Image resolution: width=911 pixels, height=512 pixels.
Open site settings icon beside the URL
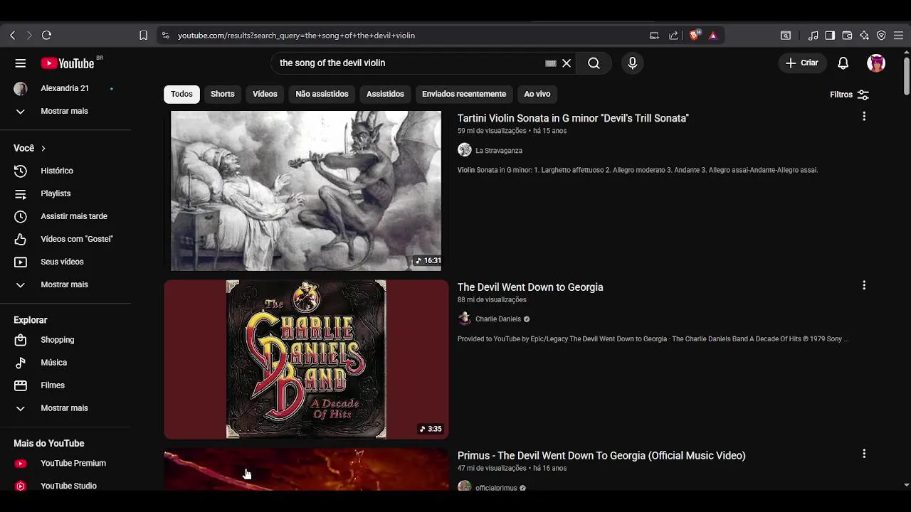pyautogui.click(x=165, y=35)
